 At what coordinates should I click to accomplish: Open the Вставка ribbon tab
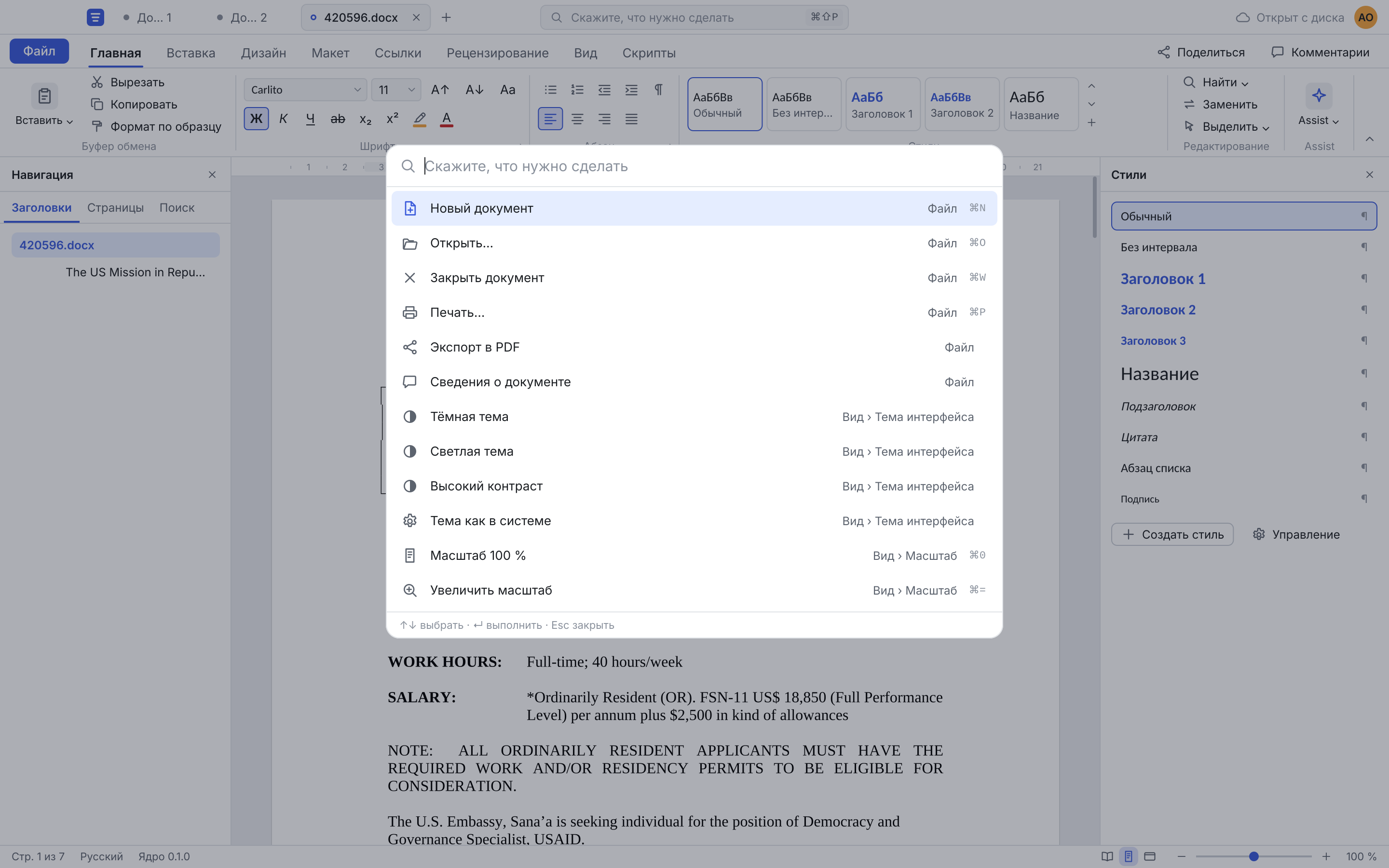click(x=191, y=53)
